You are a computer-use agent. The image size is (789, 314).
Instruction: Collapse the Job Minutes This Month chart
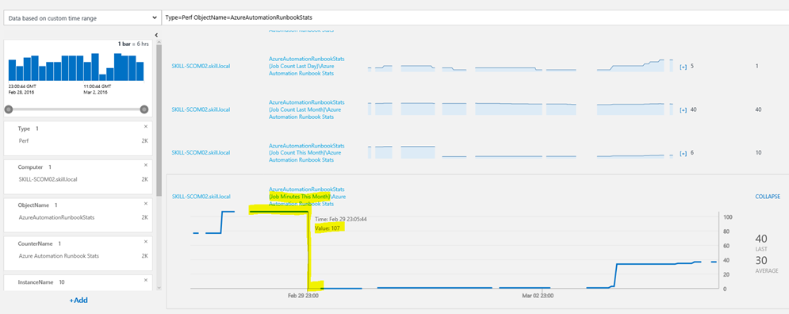click(768, 197)
